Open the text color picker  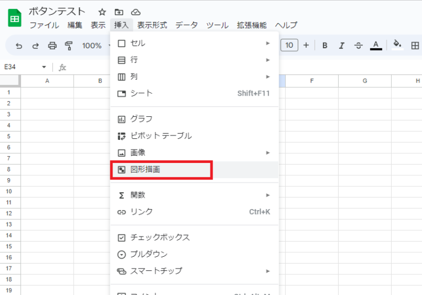[376, 45]
